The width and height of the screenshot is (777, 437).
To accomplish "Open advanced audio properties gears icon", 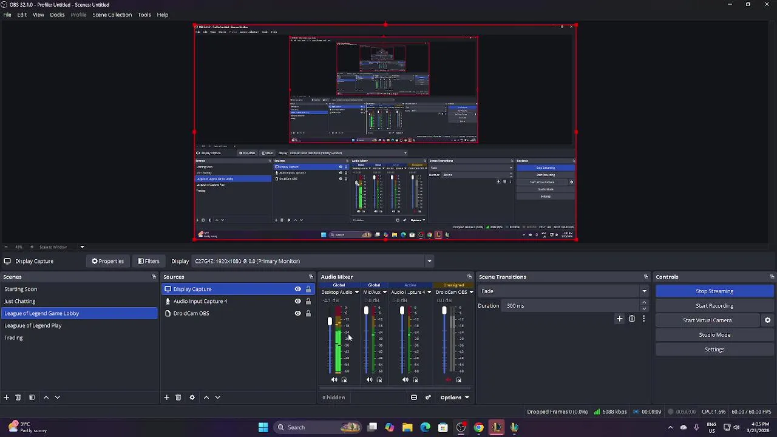I will click(428, 398).
